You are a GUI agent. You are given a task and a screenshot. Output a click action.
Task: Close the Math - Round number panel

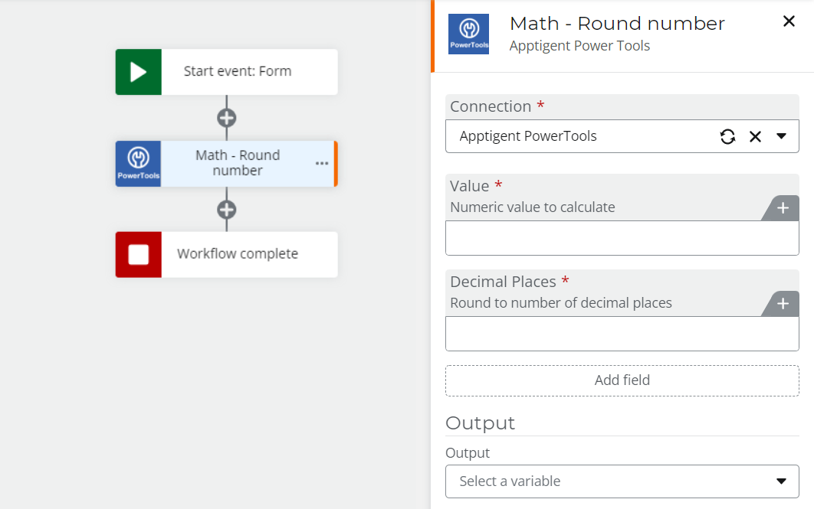[789, 21]
